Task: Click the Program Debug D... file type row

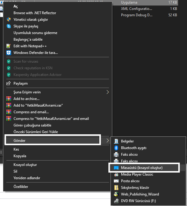Action: 137,15
